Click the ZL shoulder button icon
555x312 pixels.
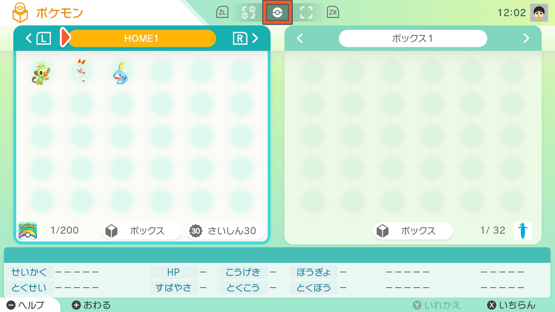[x=222, y=12]
